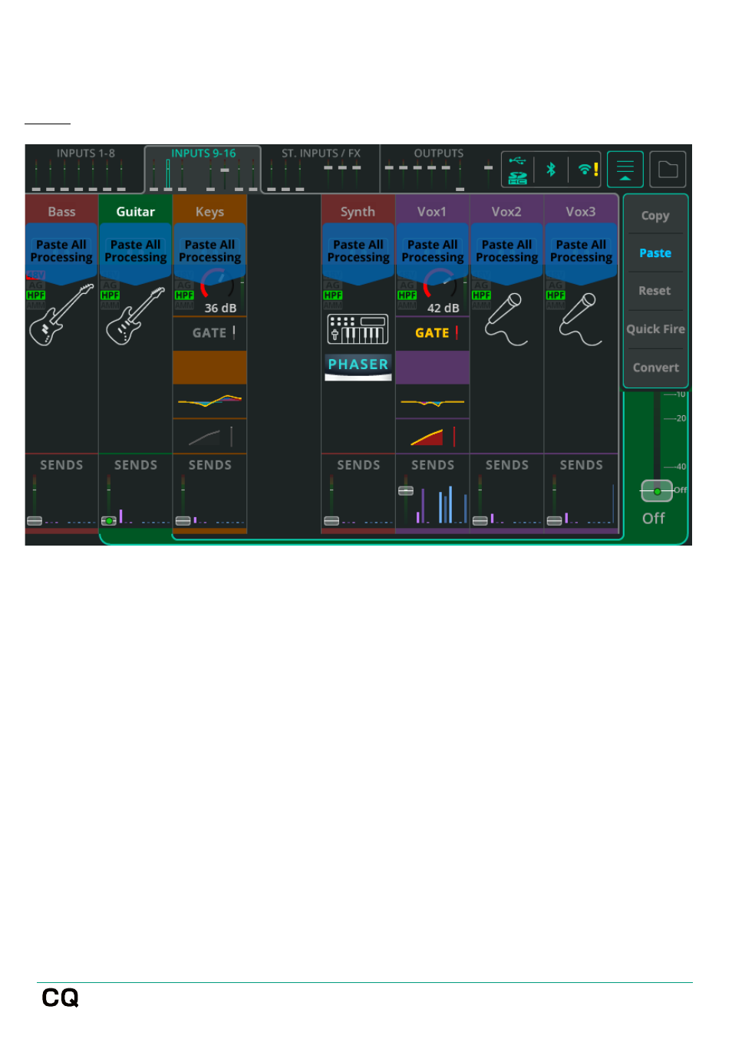Toggle the HPF indicator on Guitar
This screenshot has height=1039, width=732.
pos(110,295)
